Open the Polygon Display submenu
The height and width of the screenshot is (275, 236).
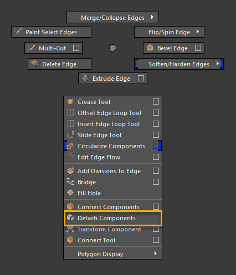point(112,254)
